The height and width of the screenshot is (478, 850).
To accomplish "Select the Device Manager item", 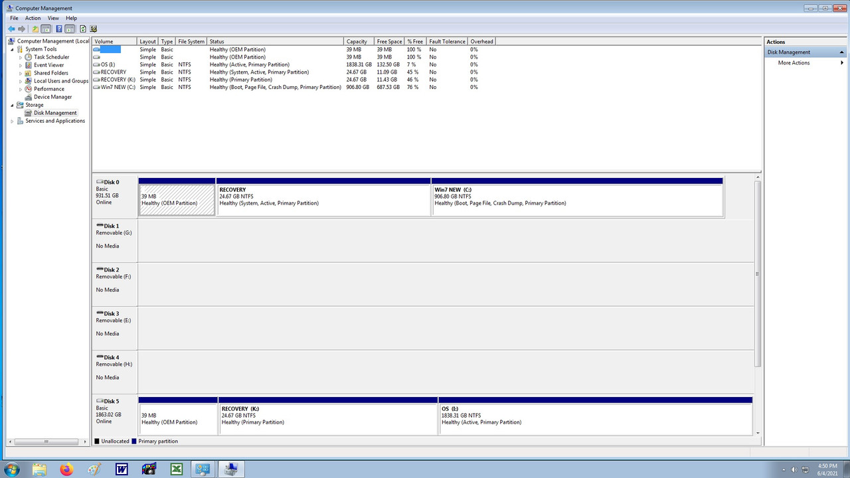I will 54,96.
